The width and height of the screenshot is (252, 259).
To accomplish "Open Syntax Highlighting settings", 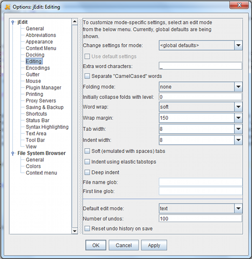I will pos(47,127).
